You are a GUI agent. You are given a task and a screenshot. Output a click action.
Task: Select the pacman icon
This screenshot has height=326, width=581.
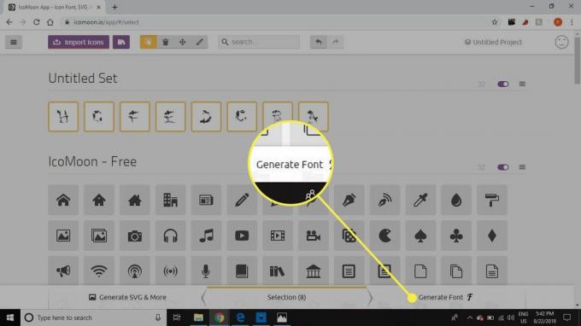(384, 236)
